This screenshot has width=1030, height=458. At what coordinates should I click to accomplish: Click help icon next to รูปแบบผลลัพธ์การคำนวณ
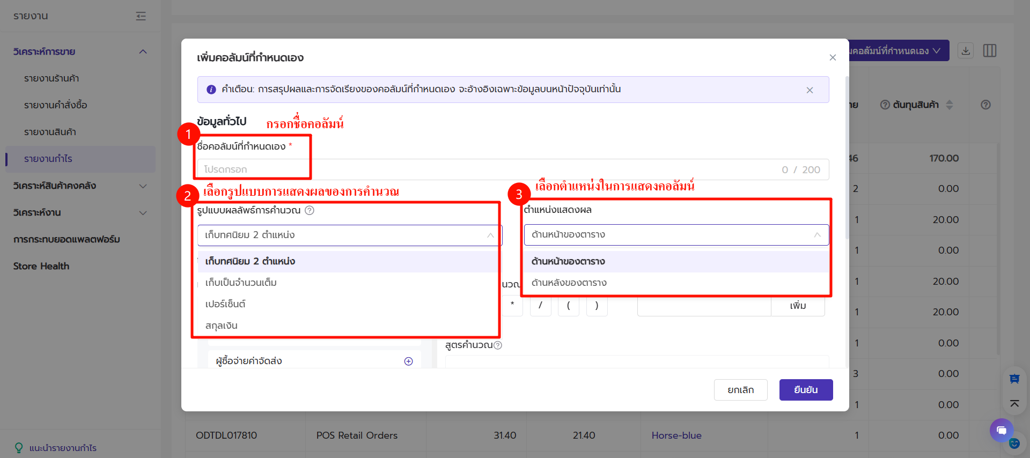click(x=310, y=210)
